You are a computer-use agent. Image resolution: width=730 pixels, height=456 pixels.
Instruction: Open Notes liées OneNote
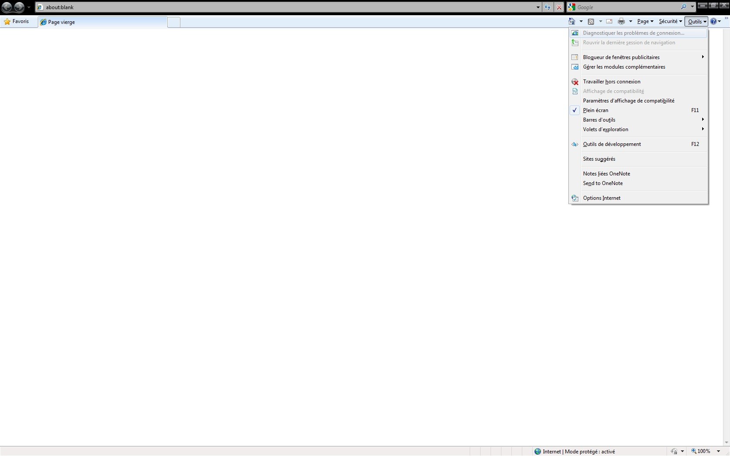tap(638, 174)
